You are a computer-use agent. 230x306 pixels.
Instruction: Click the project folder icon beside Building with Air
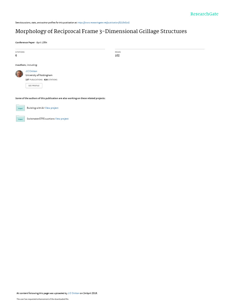pos(20,108)
